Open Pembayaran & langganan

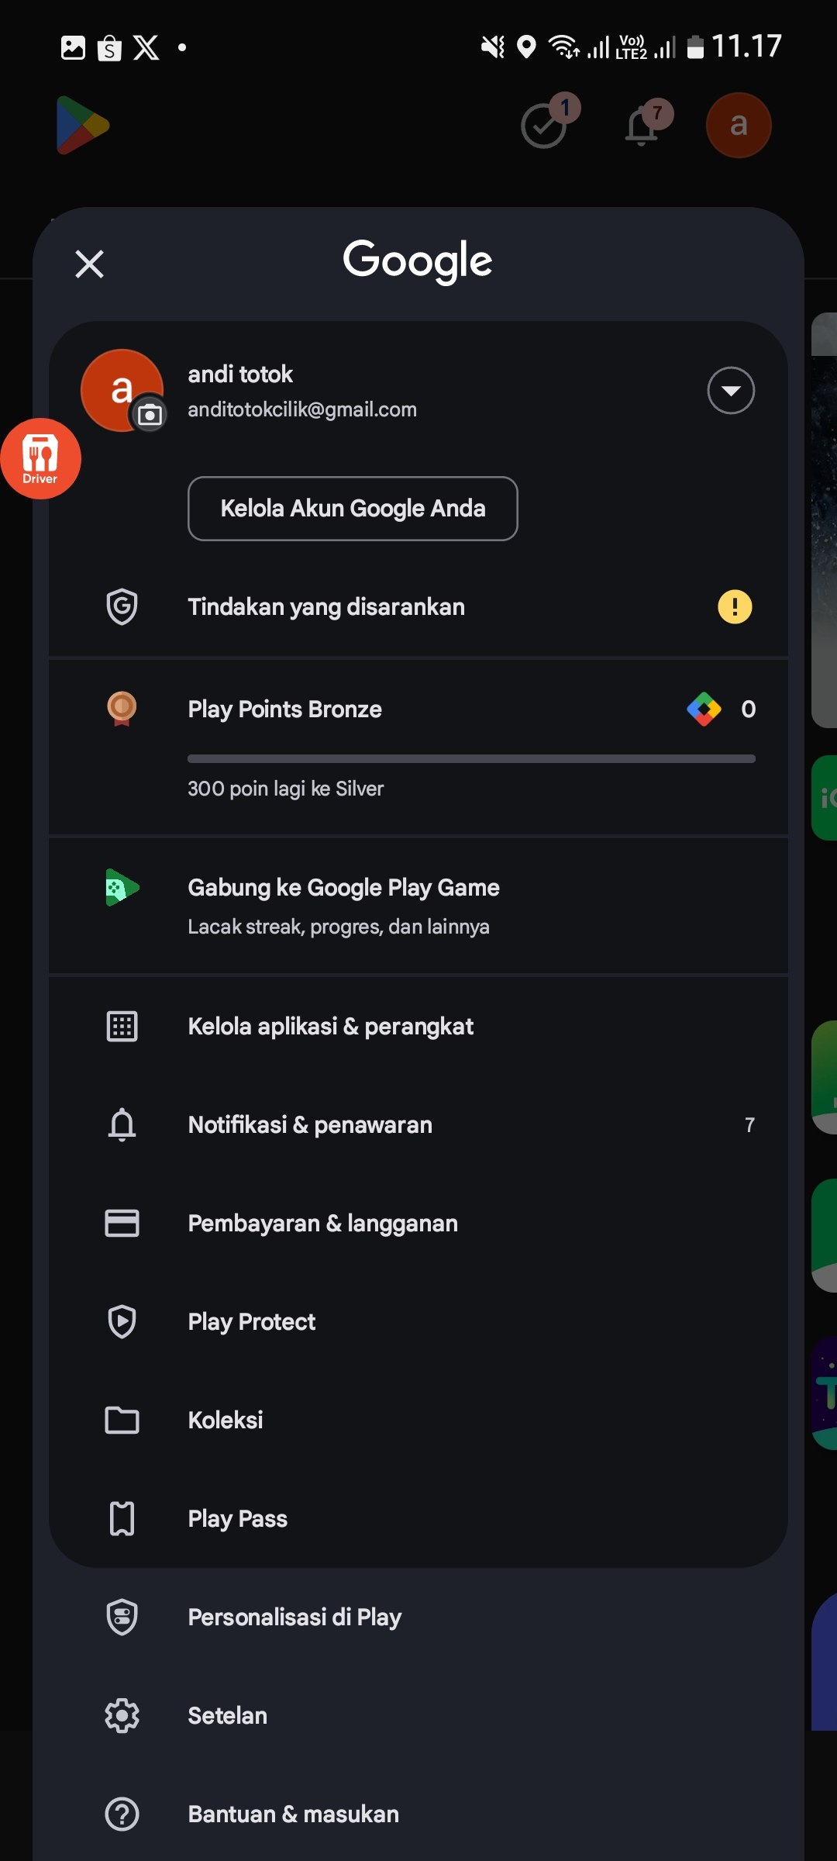pyautogui.click(x=322, y=1223)
